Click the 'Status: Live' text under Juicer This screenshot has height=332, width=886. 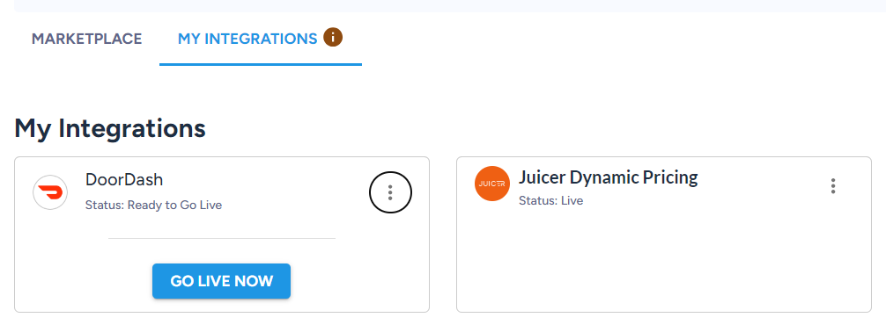click(551, 200)
